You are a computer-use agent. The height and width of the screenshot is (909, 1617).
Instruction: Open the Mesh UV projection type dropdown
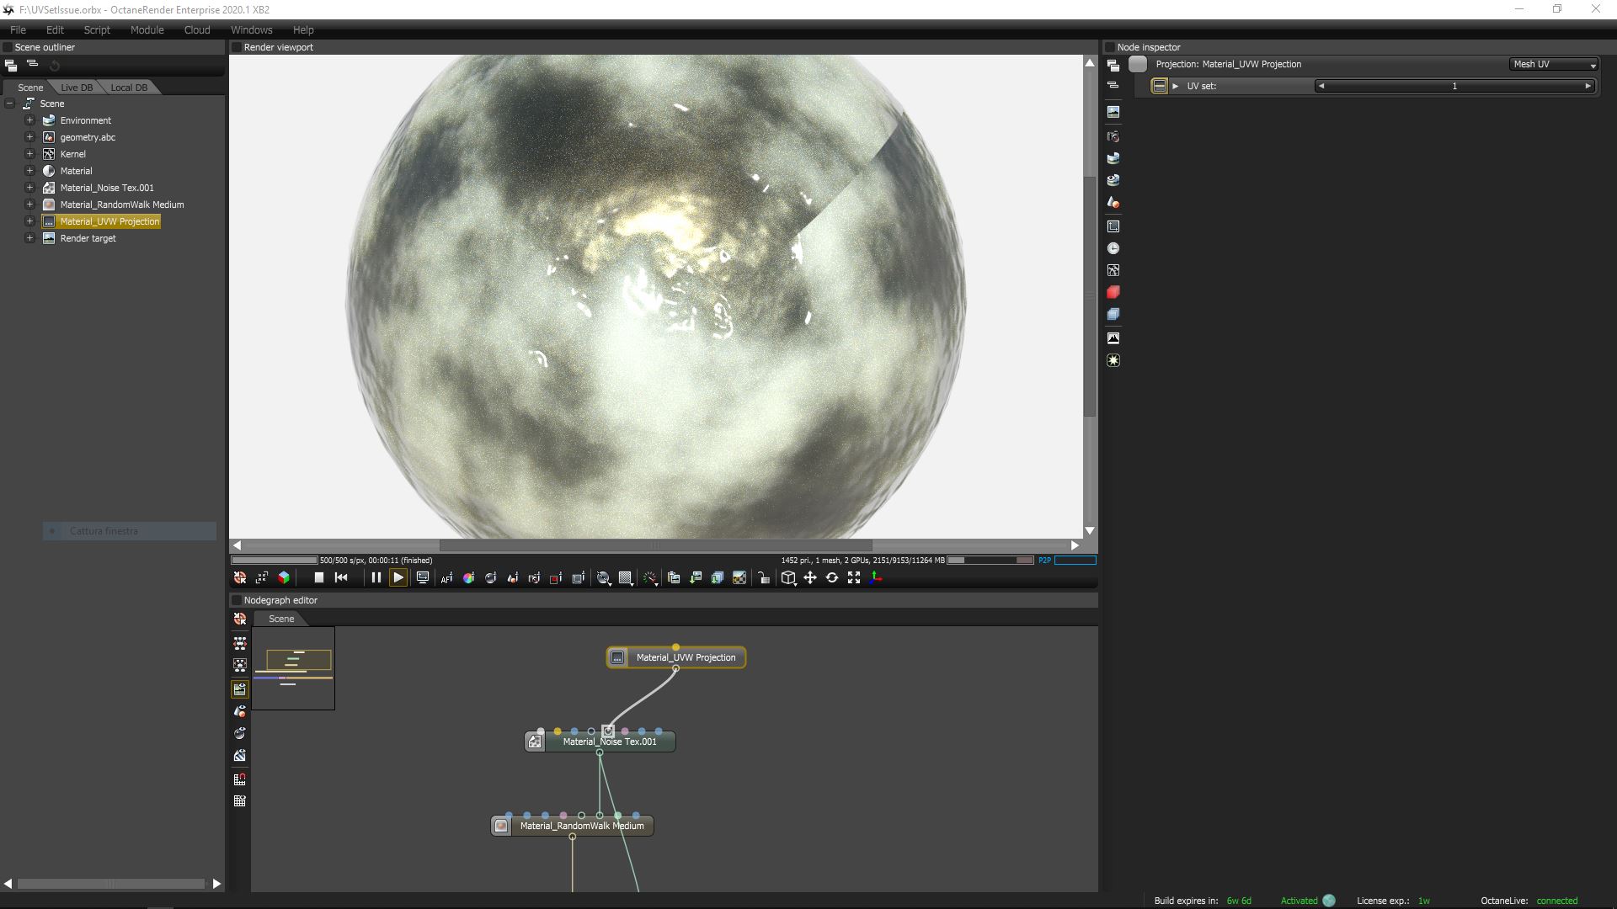pos(1554,64)
